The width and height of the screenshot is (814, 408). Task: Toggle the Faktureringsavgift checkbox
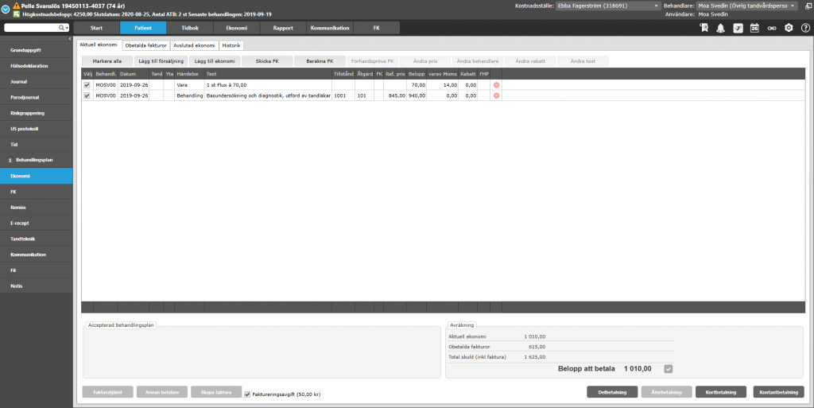pyautogui.click(x=247, y=394)
